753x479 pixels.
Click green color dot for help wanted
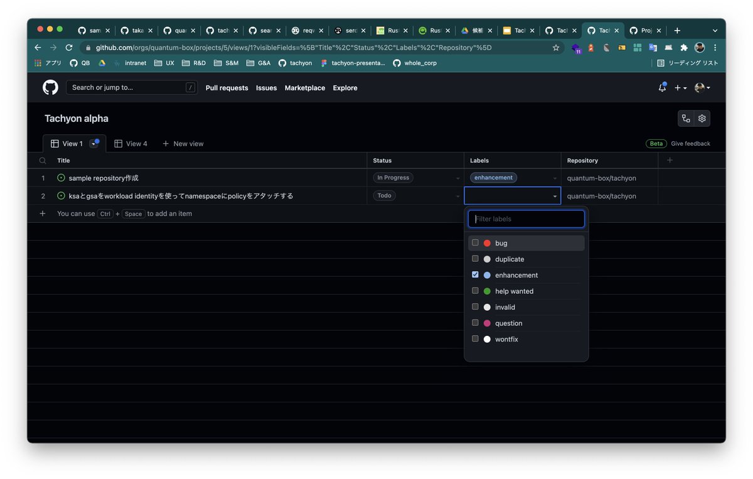click(x=487, y=291)
